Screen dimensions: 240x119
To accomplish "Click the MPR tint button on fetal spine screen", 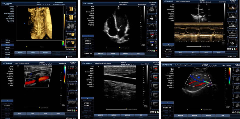I will coord(45,52).
